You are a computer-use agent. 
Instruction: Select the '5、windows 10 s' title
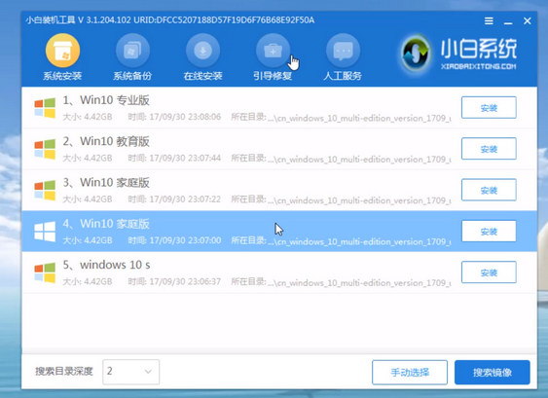tap(106, 266)
